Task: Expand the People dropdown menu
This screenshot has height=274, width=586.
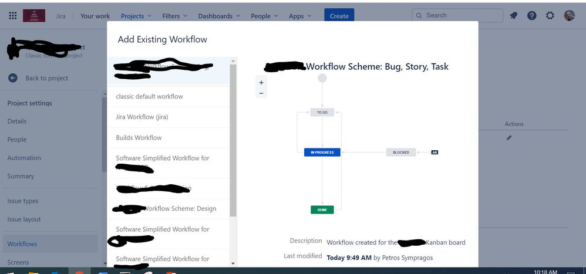Action: coord(265,16)
